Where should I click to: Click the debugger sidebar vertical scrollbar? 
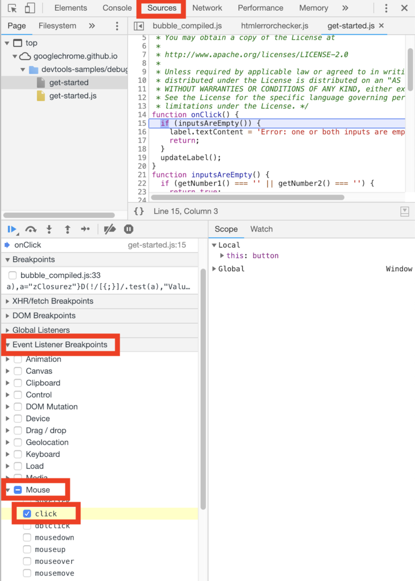point(203,389)
